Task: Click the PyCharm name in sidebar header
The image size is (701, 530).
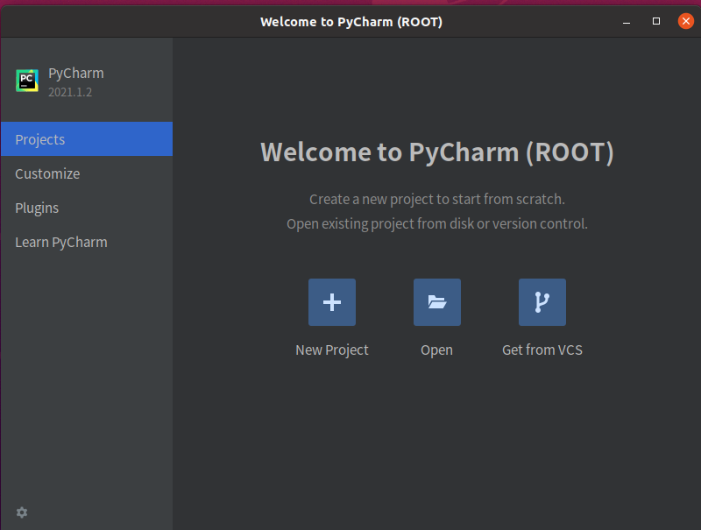Action: [76, 73]
